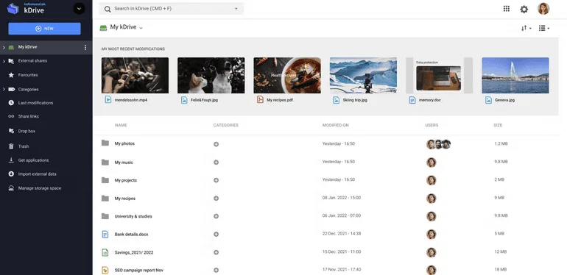Click 'MY MOST RECENT MODIFICATIONS' heading
567x275 pixels.
click(133, 49)
